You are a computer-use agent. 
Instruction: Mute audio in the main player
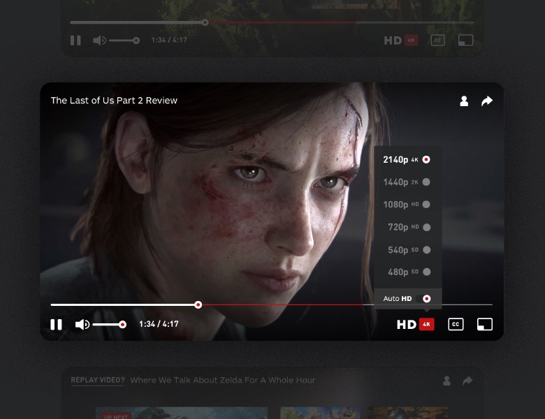(x=82, y=325)
